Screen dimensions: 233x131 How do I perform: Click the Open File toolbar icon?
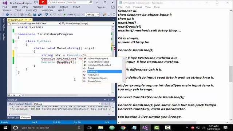click(x=30, y=15)
